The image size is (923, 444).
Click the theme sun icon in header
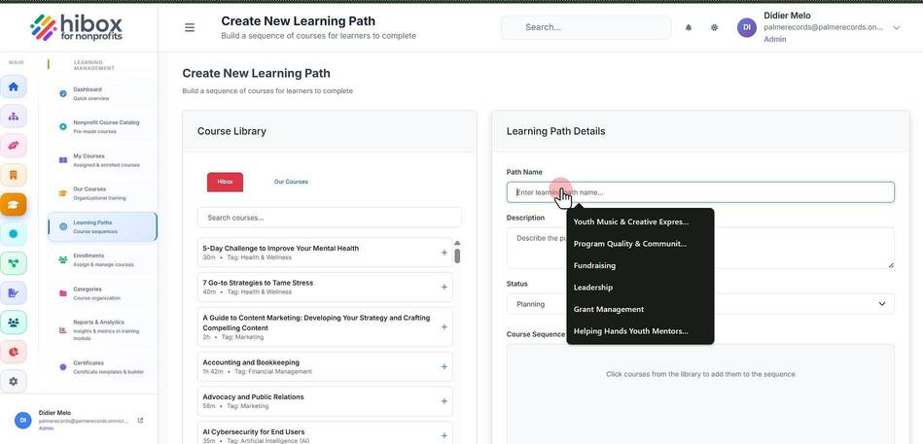(714, 27)
